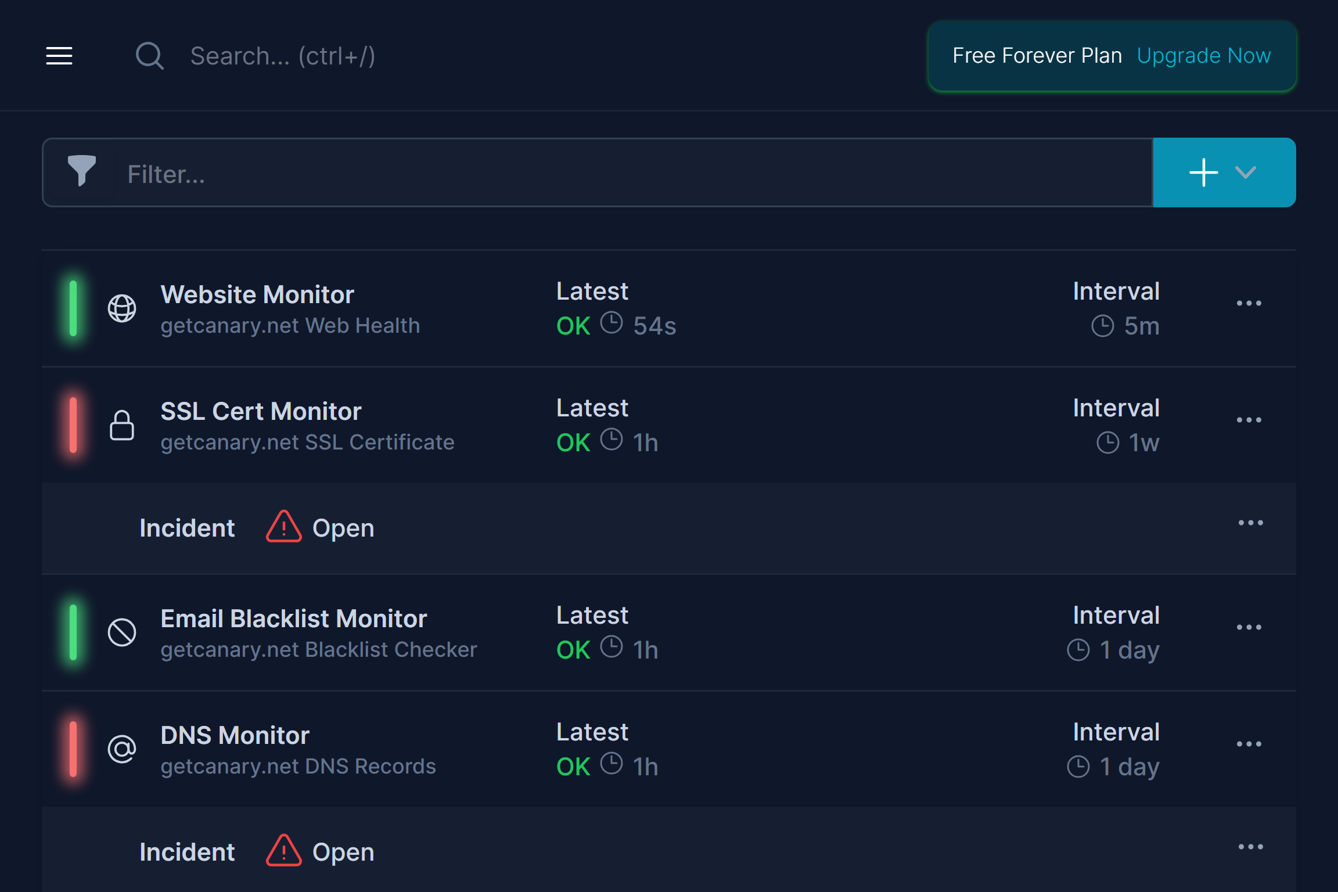
Task: Open the hamburger navigation menu
Action: click(59, 56)
